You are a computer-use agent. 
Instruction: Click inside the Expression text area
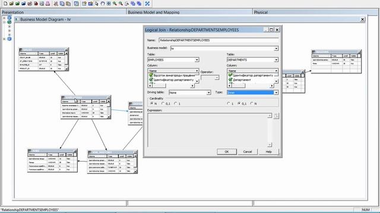point(208,130)
